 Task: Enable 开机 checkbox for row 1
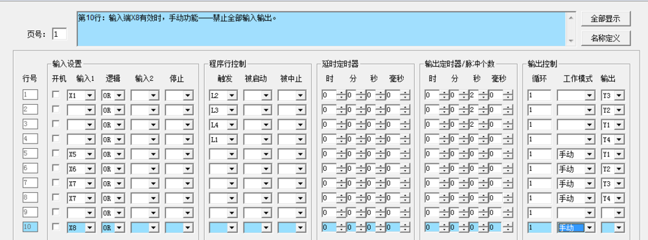[x=56, y=94]
